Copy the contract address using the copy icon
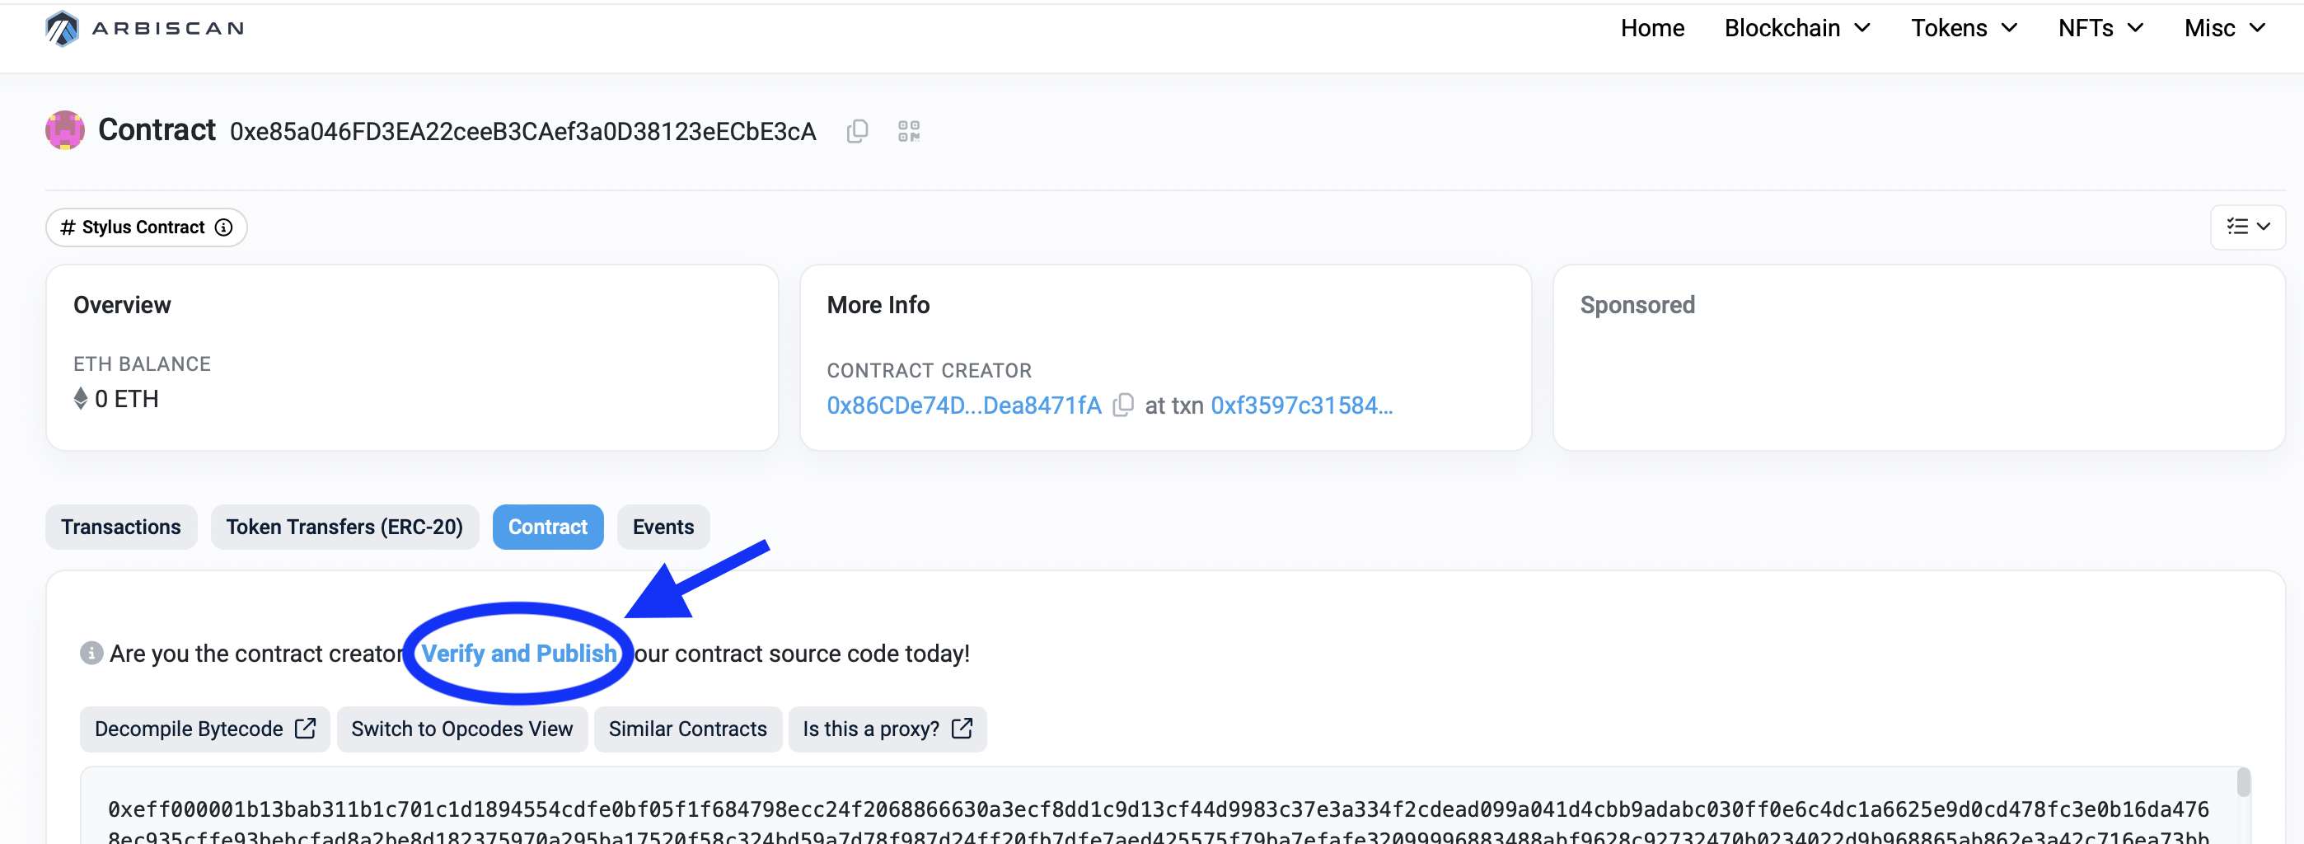Screen dimensions: 2304x844 857,131
